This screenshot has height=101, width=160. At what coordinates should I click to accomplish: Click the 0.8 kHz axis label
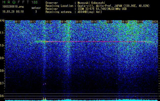(x=2, y=71)
